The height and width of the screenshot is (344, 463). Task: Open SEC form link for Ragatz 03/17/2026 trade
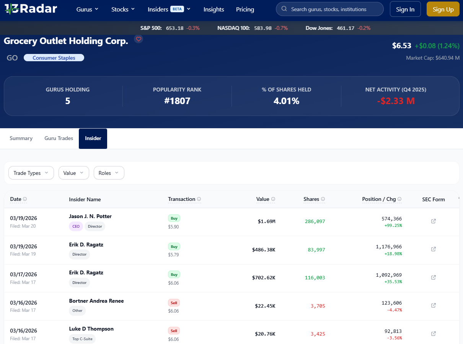434,277
